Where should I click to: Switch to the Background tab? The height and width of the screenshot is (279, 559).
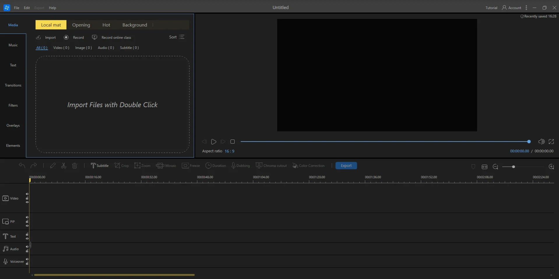(x=135, y=25)
